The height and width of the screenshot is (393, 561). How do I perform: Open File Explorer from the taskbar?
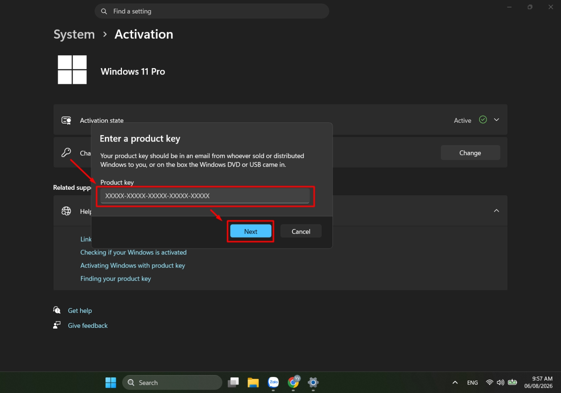pyautogui.click(x=253, y=383)
